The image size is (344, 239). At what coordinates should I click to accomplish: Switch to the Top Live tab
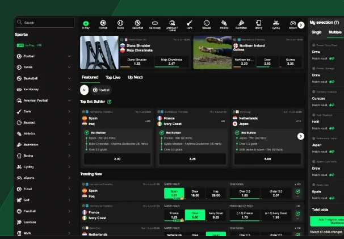coord(113,77)
